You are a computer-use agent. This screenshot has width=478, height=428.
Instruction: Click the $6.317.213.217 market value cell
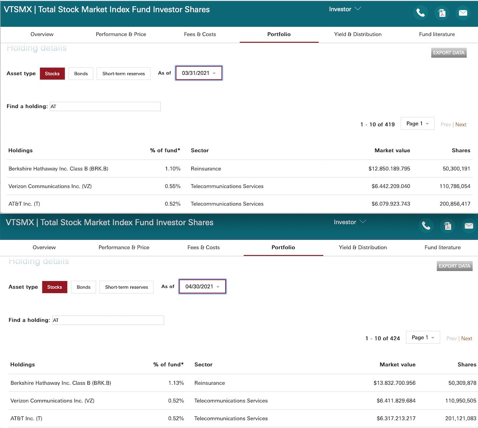click(x=396, y=418)
